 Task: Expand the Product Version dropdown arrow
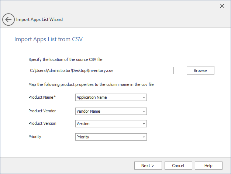click(x=144, y=124)
